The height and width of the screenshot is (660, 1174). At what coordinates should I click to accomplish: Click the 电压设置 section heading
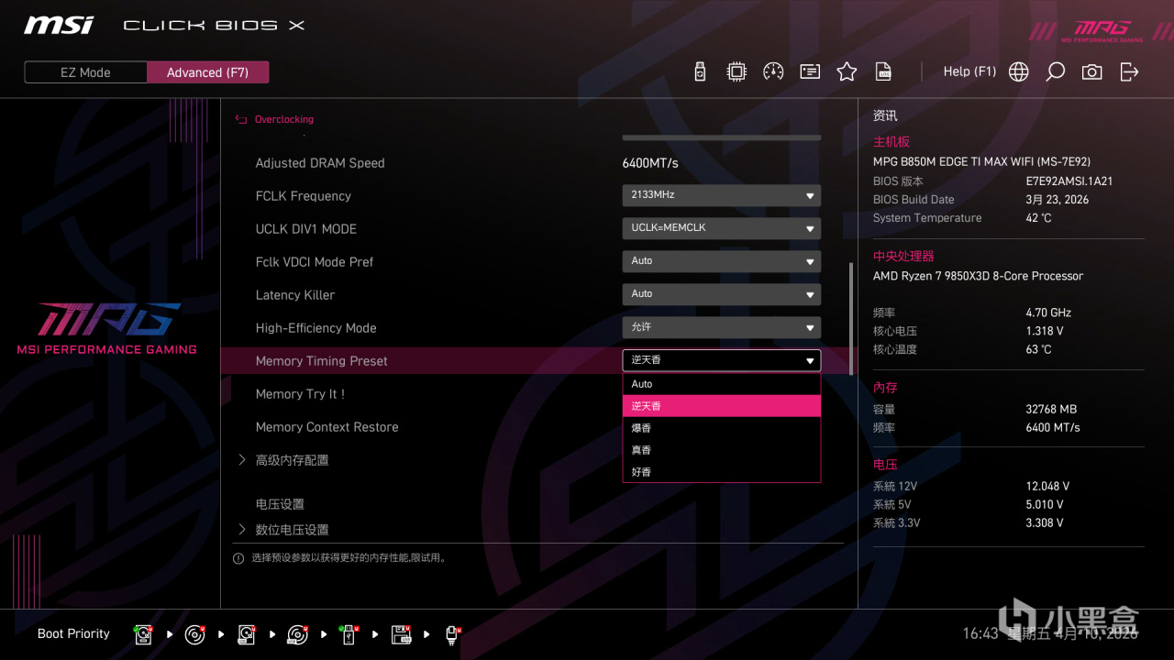[280, 504]
